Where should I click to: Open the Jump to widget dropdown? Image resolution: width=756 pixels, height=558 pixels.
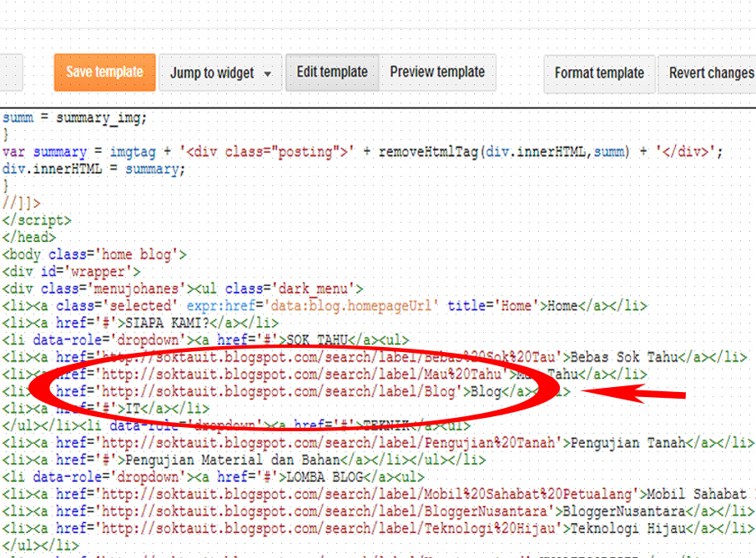click(x=220, y=73)
